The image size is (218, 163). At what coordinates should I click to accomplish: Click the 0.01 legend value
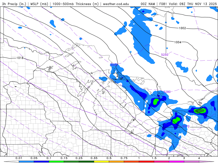(x=19, y=158)
